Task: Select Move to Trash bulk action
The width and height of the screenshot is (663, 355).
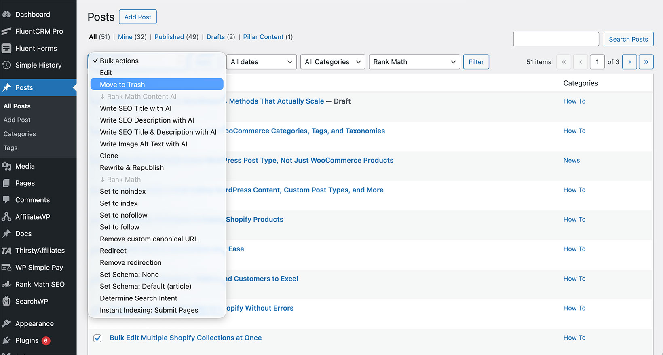Action: click(157, 85)
